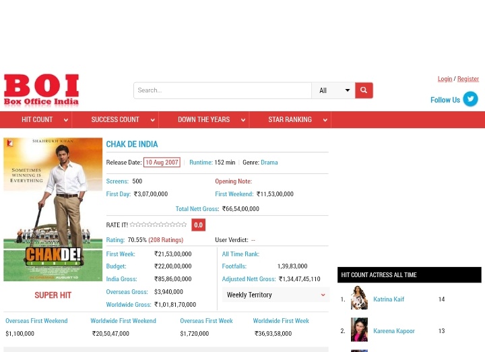Click the 208 Ratings text
The height and width of the screenshot is (352, 485).
pyautogui.click(x=166, y=240)
